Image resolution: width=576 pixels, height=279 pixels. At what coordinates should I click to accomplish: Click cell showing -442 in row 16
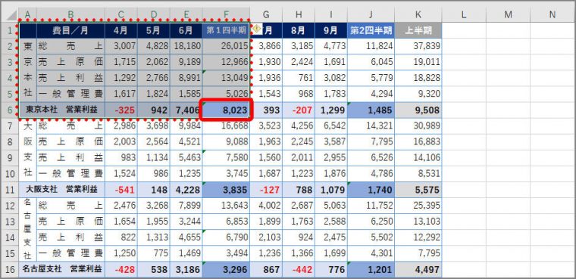click(299, 270)
